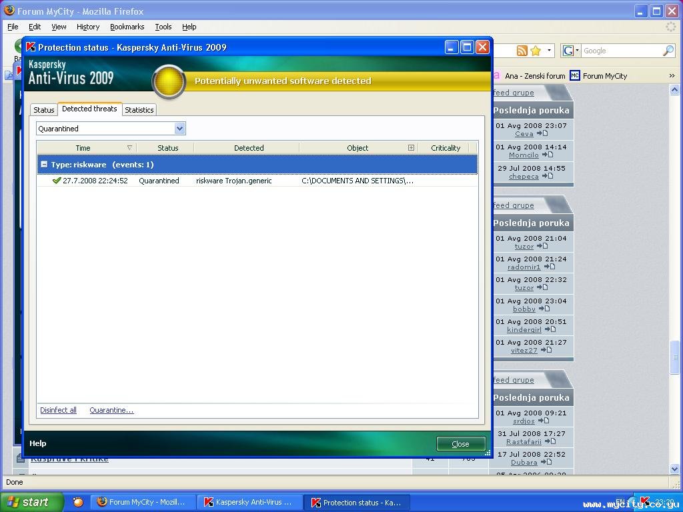Open Firefox View menu

click(x=59, y=27)
